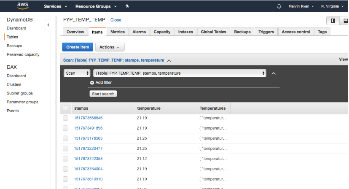Image resolution: width=349 pixels, height=189 pixels.
Task: Open the Resource Groups dropdown
Action: [x=96, y=6]
